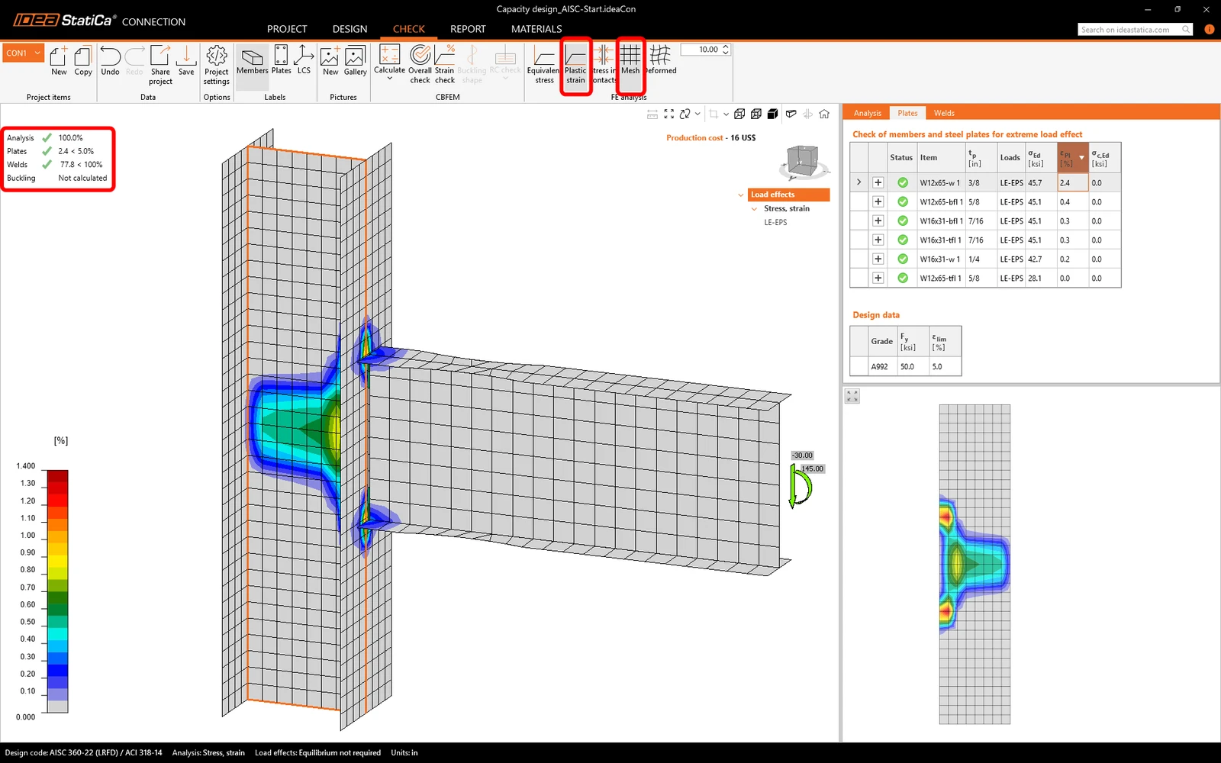
Task: Click the orange info icon
Action: (1209, 29)
